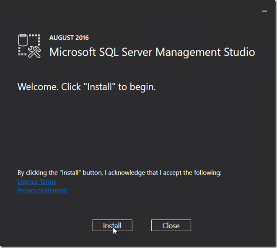Open the Privacy Statement link
The width and height of the screenshot is (277, 248).
(42, 190)
